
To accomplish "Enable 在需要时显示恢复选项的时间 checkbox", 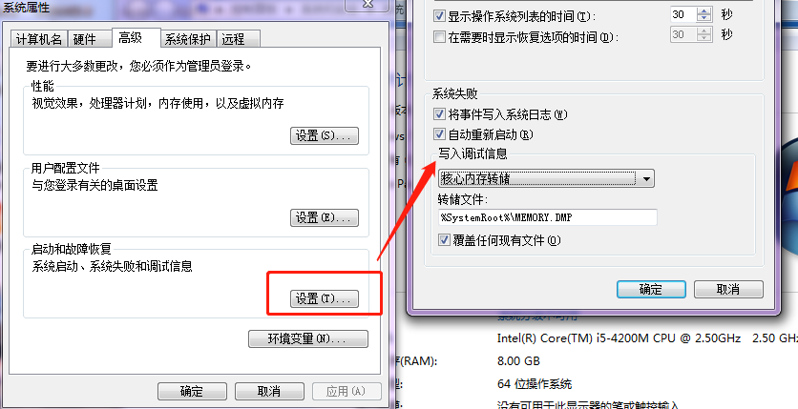I will (x=439, y=36).
